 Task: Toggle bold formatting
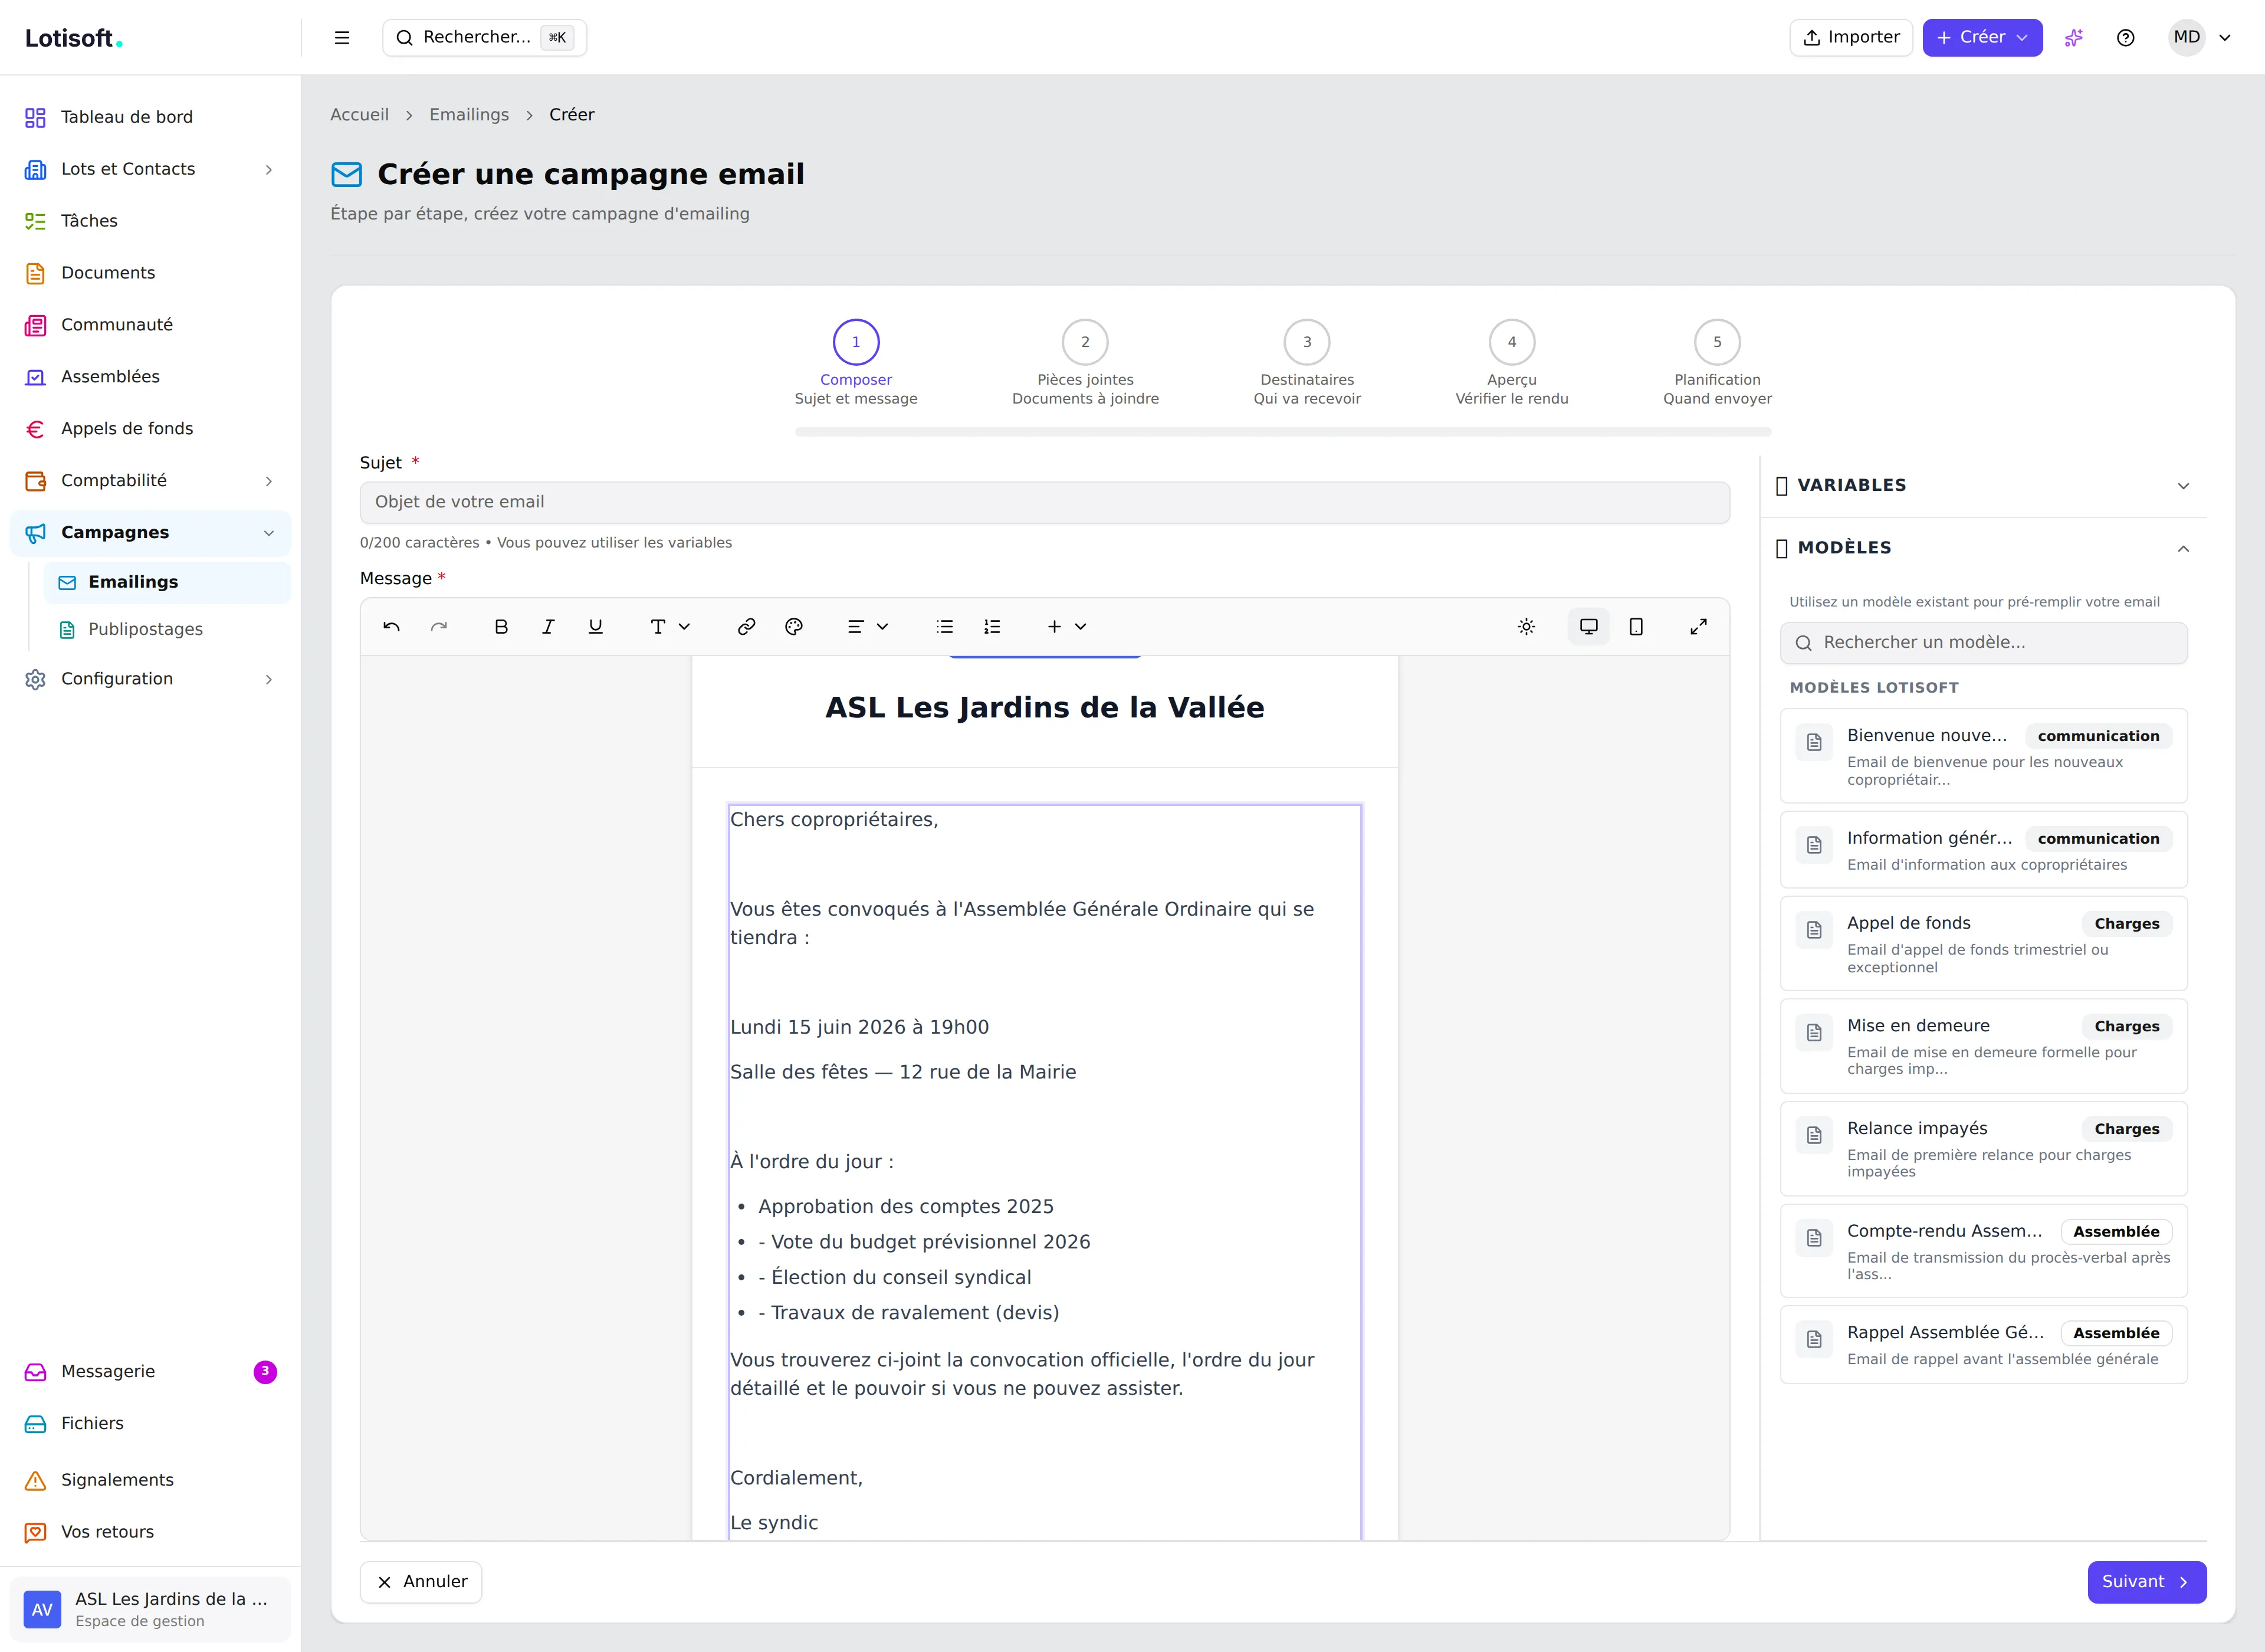tap(501, 627)
